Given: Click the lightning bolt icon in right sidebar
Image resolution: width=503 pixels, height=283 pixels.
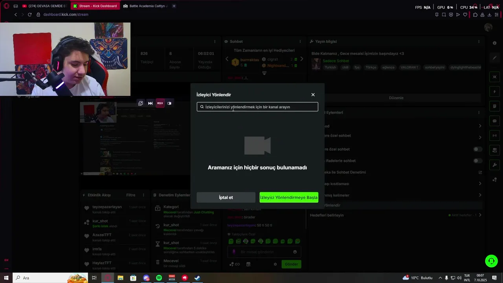Looking at the screenshot, I should pyautogui.click(x=495, y=92).
